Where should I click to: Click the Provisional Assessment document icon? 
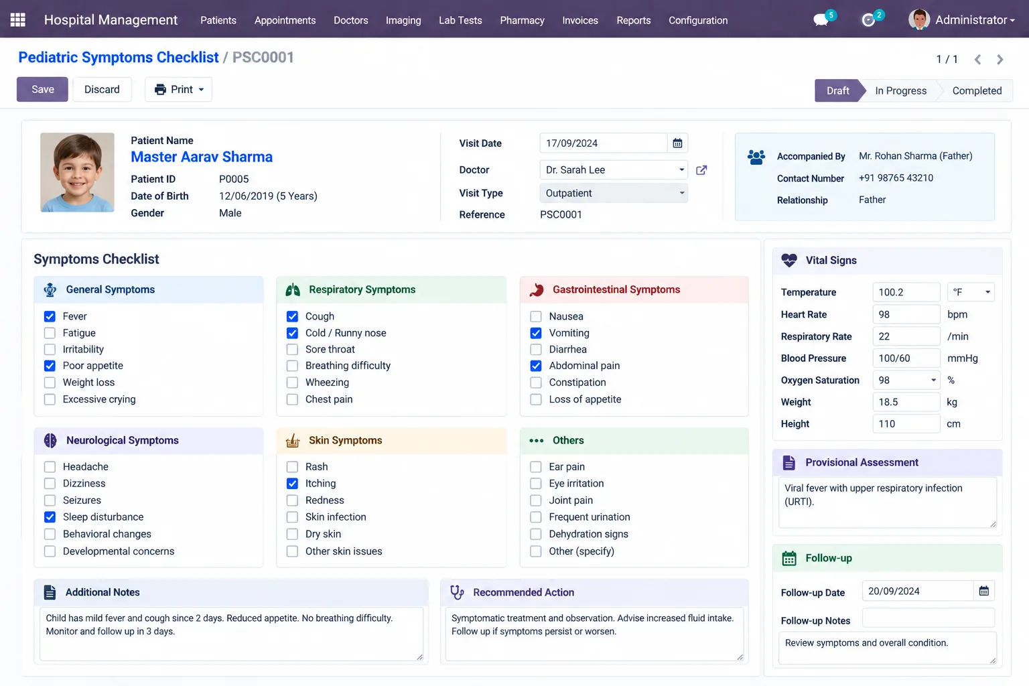[x=789, y=462]
